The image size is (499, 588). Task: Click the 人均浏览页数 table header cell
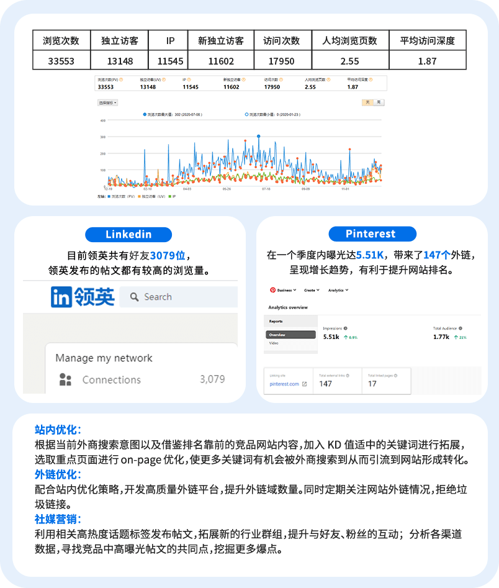350,40
